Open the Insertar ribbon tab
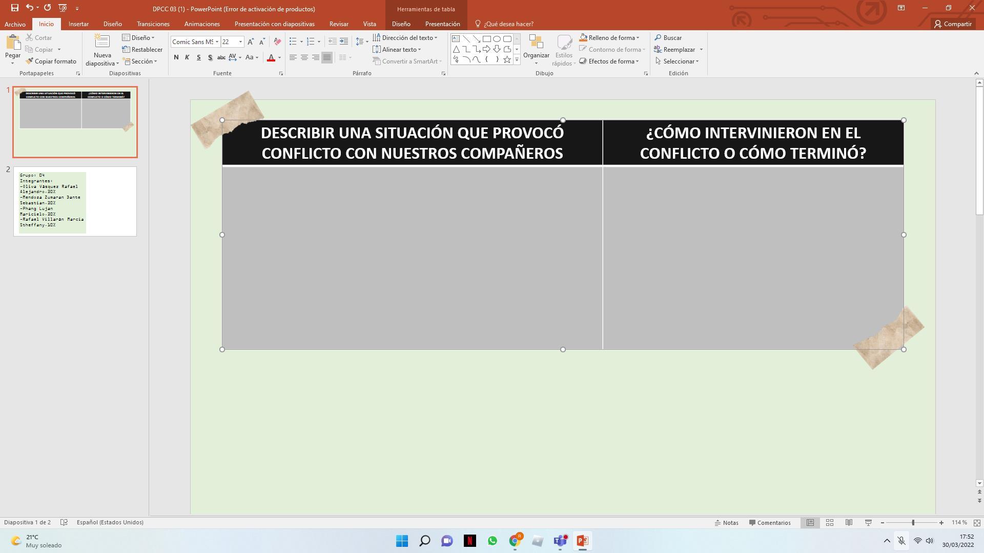The height and width of the screenshot is (553, 984). [x=78, y=24]
